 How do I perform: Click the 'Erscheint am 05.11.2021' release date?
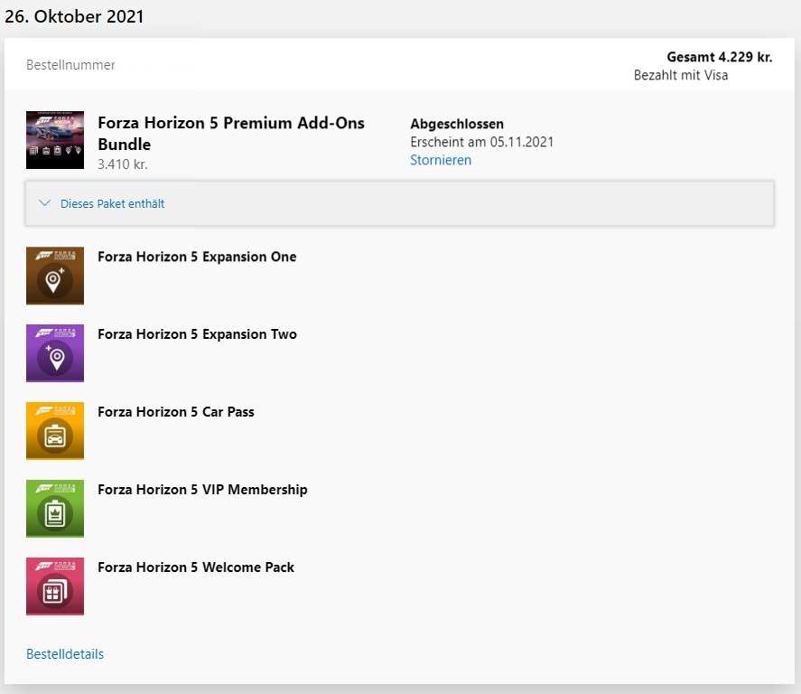coord(481,142)
